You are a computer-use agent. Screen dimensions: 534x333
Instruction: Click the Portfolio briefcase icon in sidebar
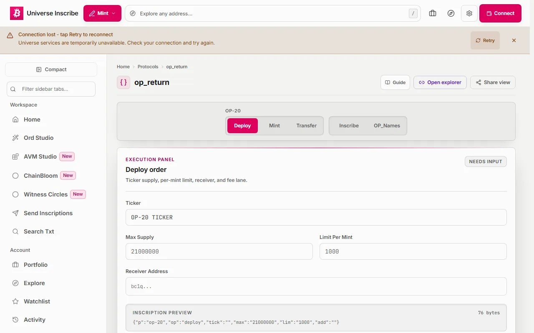(x=15, y=265)
